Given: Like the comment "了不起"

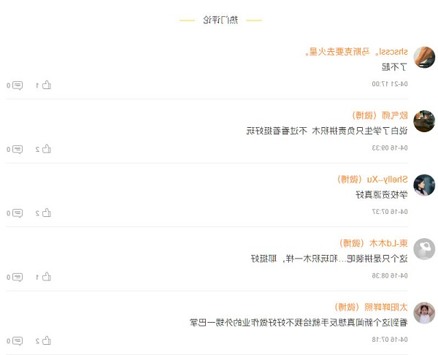Looking at the screenshot, I should point(47,85).
